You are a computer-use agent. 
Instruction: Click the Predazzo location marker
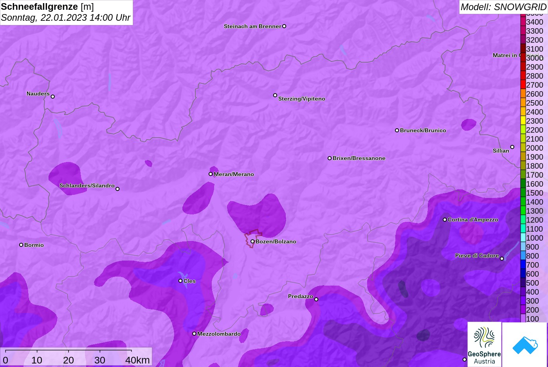[x=316, y=300]
